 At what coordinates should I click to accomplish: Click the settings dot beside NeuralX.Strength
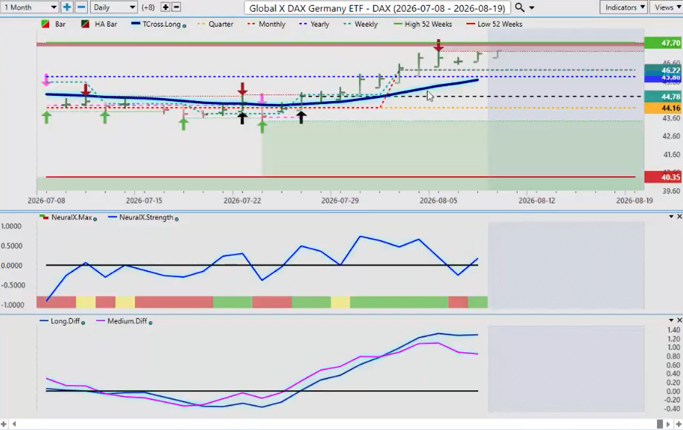coord(177,219)
